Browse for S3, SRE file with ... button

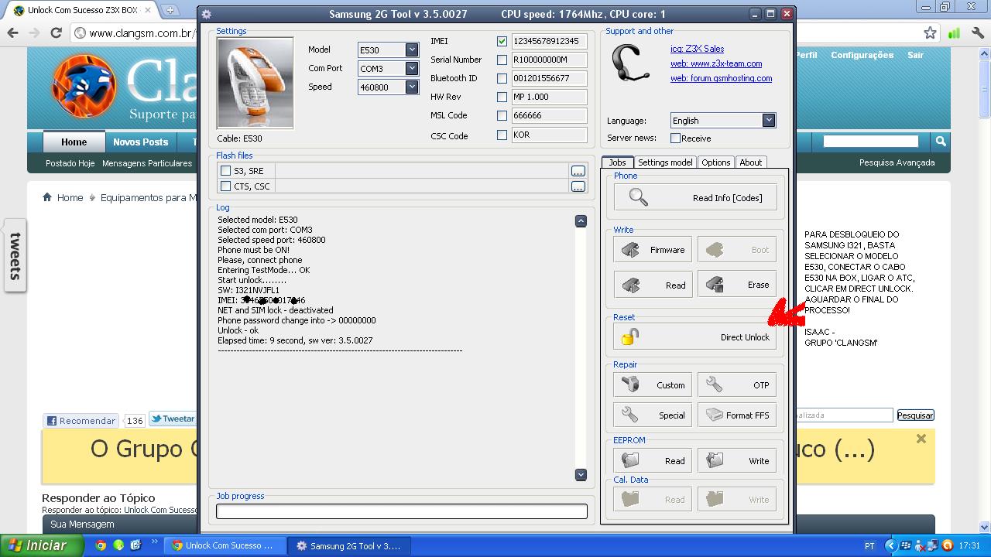[578, 171]
